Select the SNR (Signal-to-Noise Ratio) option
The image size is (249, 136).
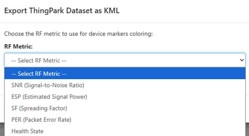(x=48, y=85)
